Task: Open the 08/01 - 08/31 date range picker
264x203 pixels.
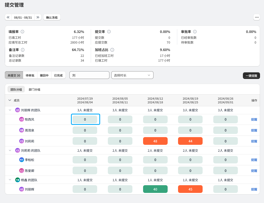Action: [23, 17]
